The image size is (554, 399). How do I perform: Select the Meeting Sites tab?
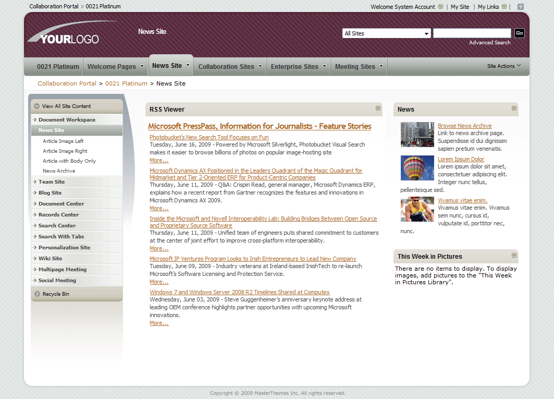pos(354,66)
